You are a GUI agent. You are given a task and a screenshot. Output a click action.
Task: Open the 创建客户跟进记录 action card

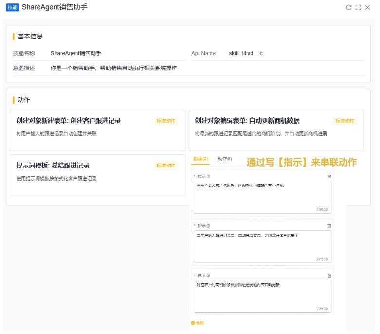pyautogui.click(x=97, y=130)
